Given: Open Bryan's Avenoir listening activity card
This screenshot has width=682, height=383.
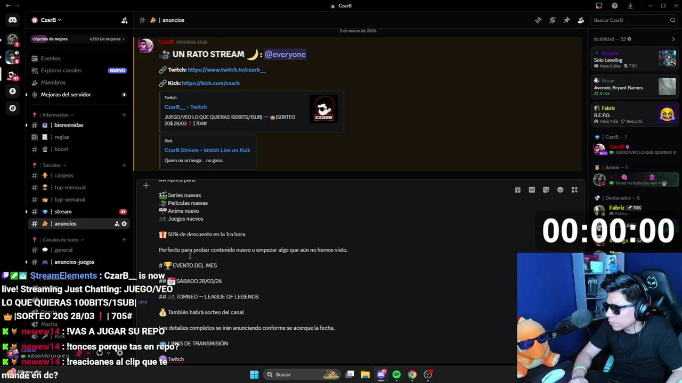Looking at the screenshot, I should point(635,87).
